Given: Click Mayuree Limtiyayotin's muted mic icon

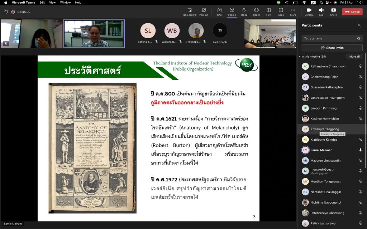Looking at the screenshot, I should pyautogui.click(x=361, y=161).
